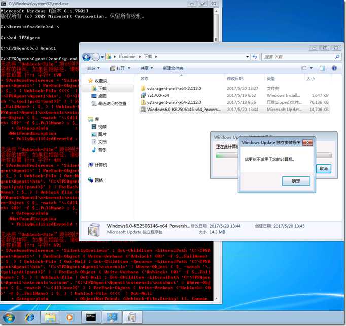Screen dimensions: 346x326
Task: Click the 打开 (Open) toolbar button
Action: (117, 68)
